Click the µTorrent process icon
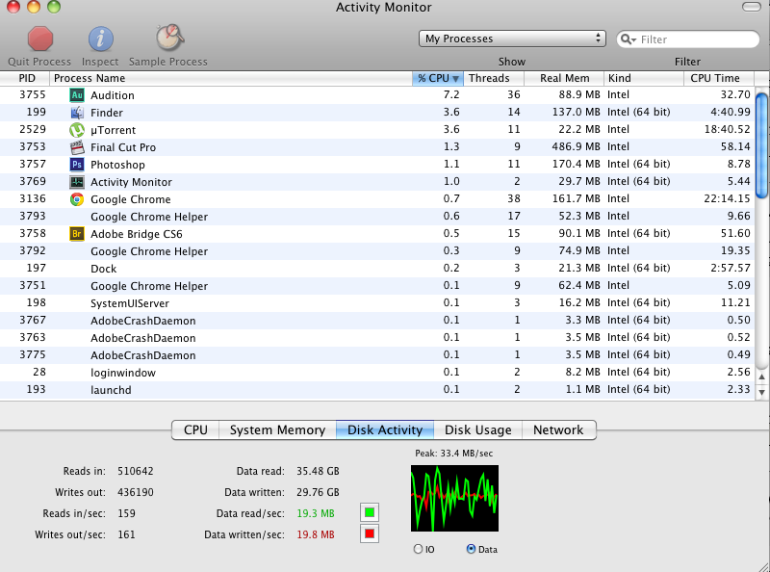This screenshot has height=572, width=770. 77,130
